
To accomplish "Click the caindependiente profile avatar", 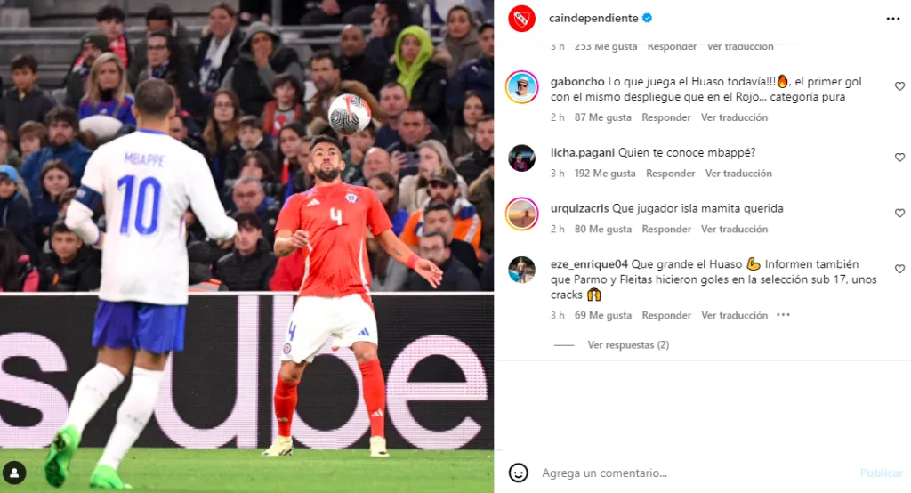I will (521, 19).
